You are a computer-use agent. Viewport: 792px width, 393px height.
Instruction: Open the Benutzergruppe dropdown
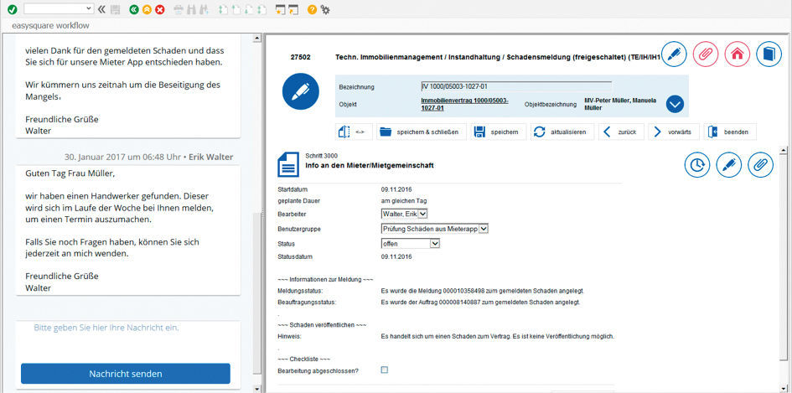point(434,228)
